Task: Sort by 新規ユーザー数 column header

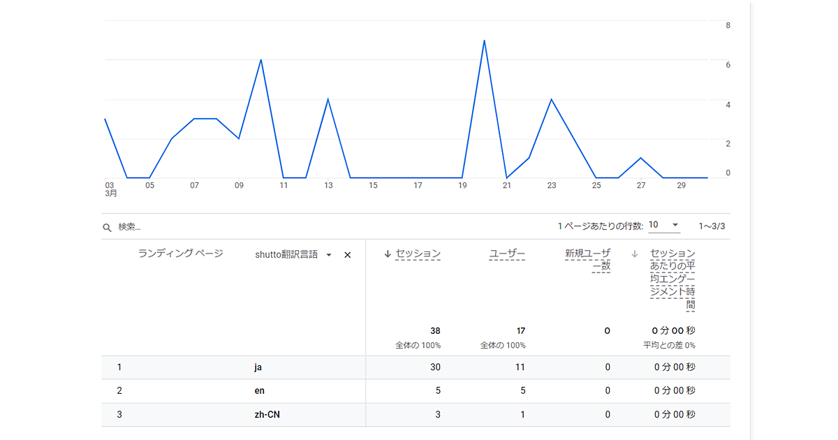Action: (587, 259)
